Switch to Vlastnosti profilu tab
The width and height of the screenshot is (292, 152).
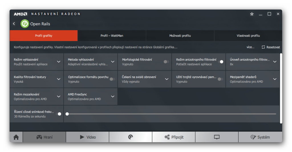pyautogui.click(x=248, y=36)
